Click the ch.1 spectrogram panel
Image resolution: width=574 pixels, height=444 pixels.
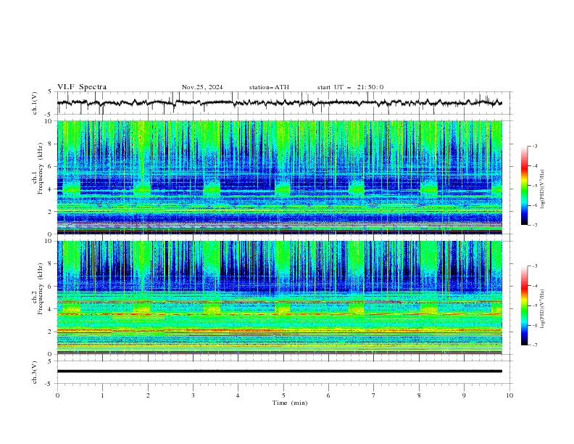(280, 177)
